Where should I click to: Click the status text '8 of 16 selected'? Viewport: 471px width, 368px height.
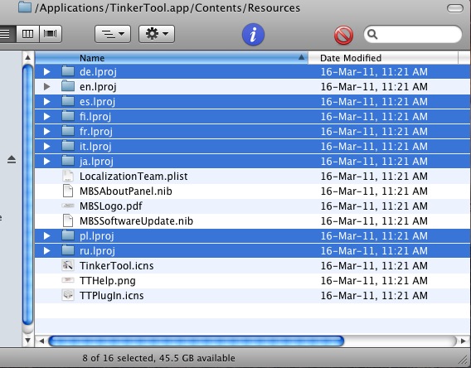118,358
